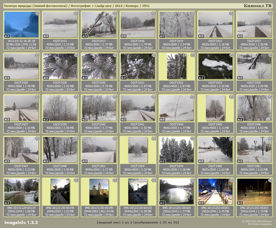Click the 4:3 badge on DSCF2444

tap(162, 120)
